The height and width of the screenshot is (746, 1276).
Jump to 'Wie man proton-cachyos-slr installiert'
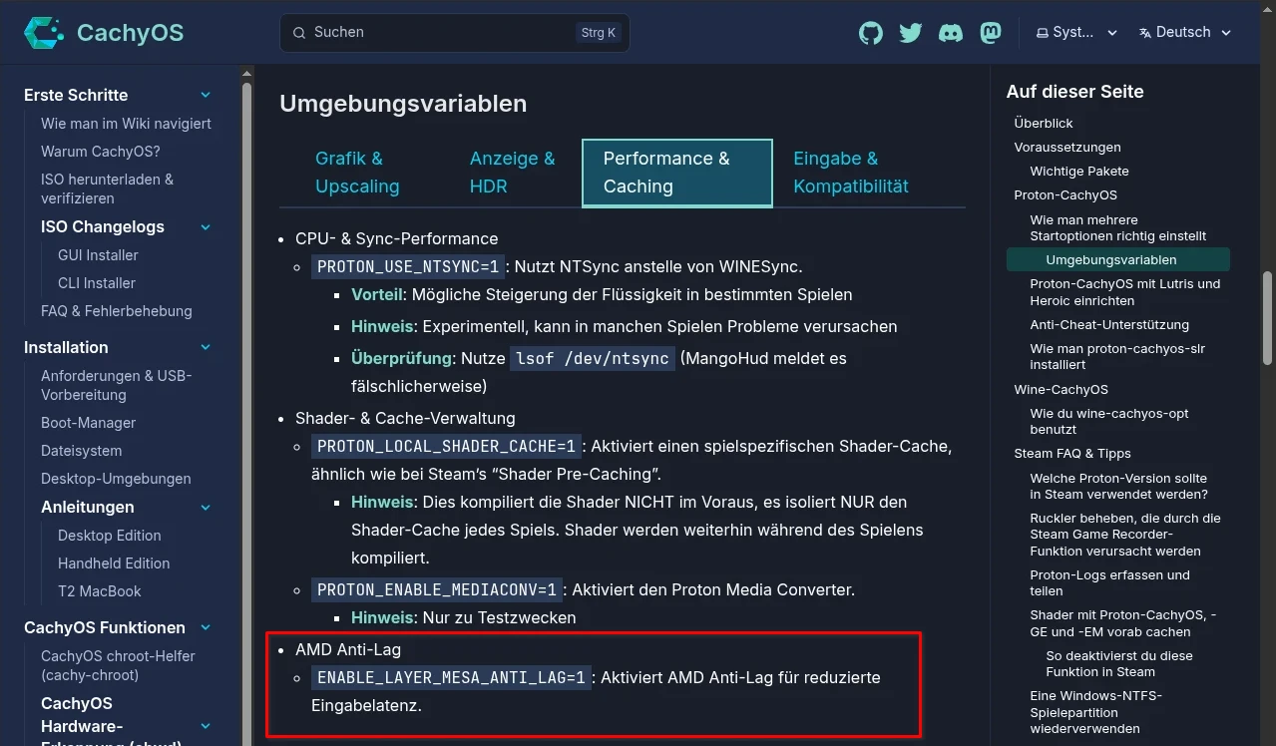pyautogui.click(x=1117, y=357)
